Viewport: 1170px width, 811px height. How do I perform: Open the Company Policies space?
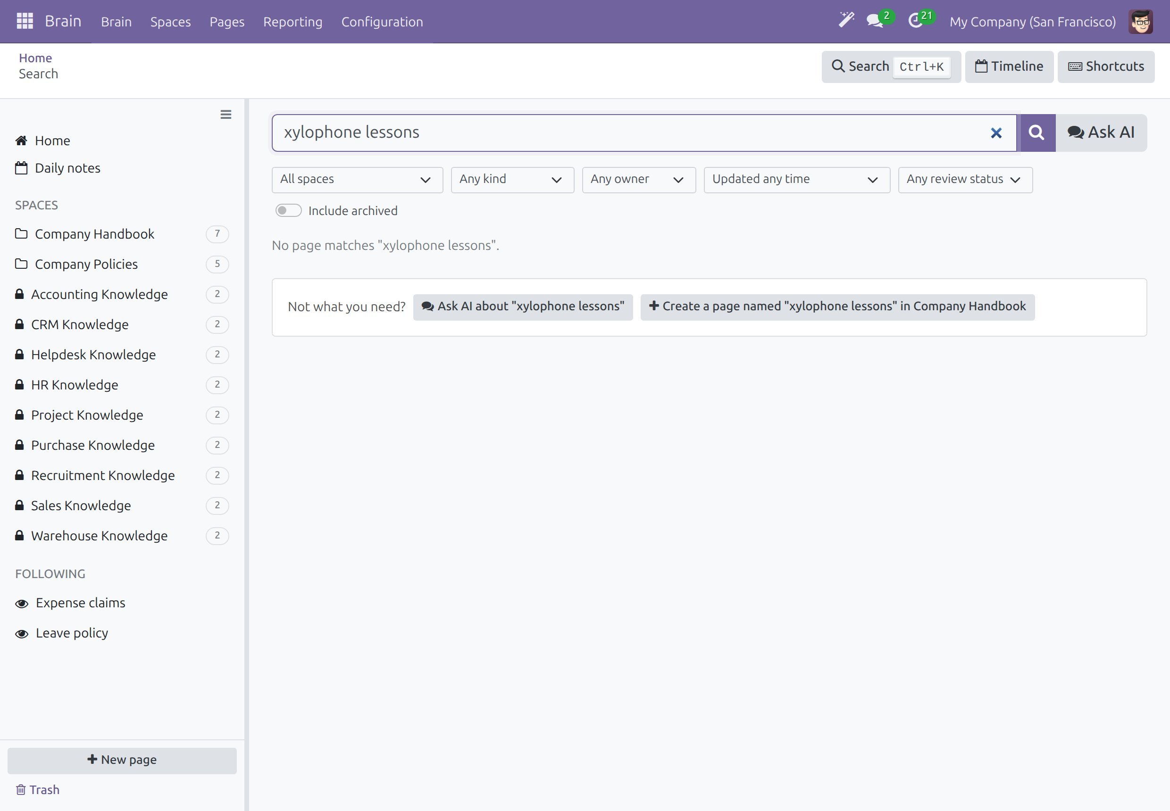[122, 264]
